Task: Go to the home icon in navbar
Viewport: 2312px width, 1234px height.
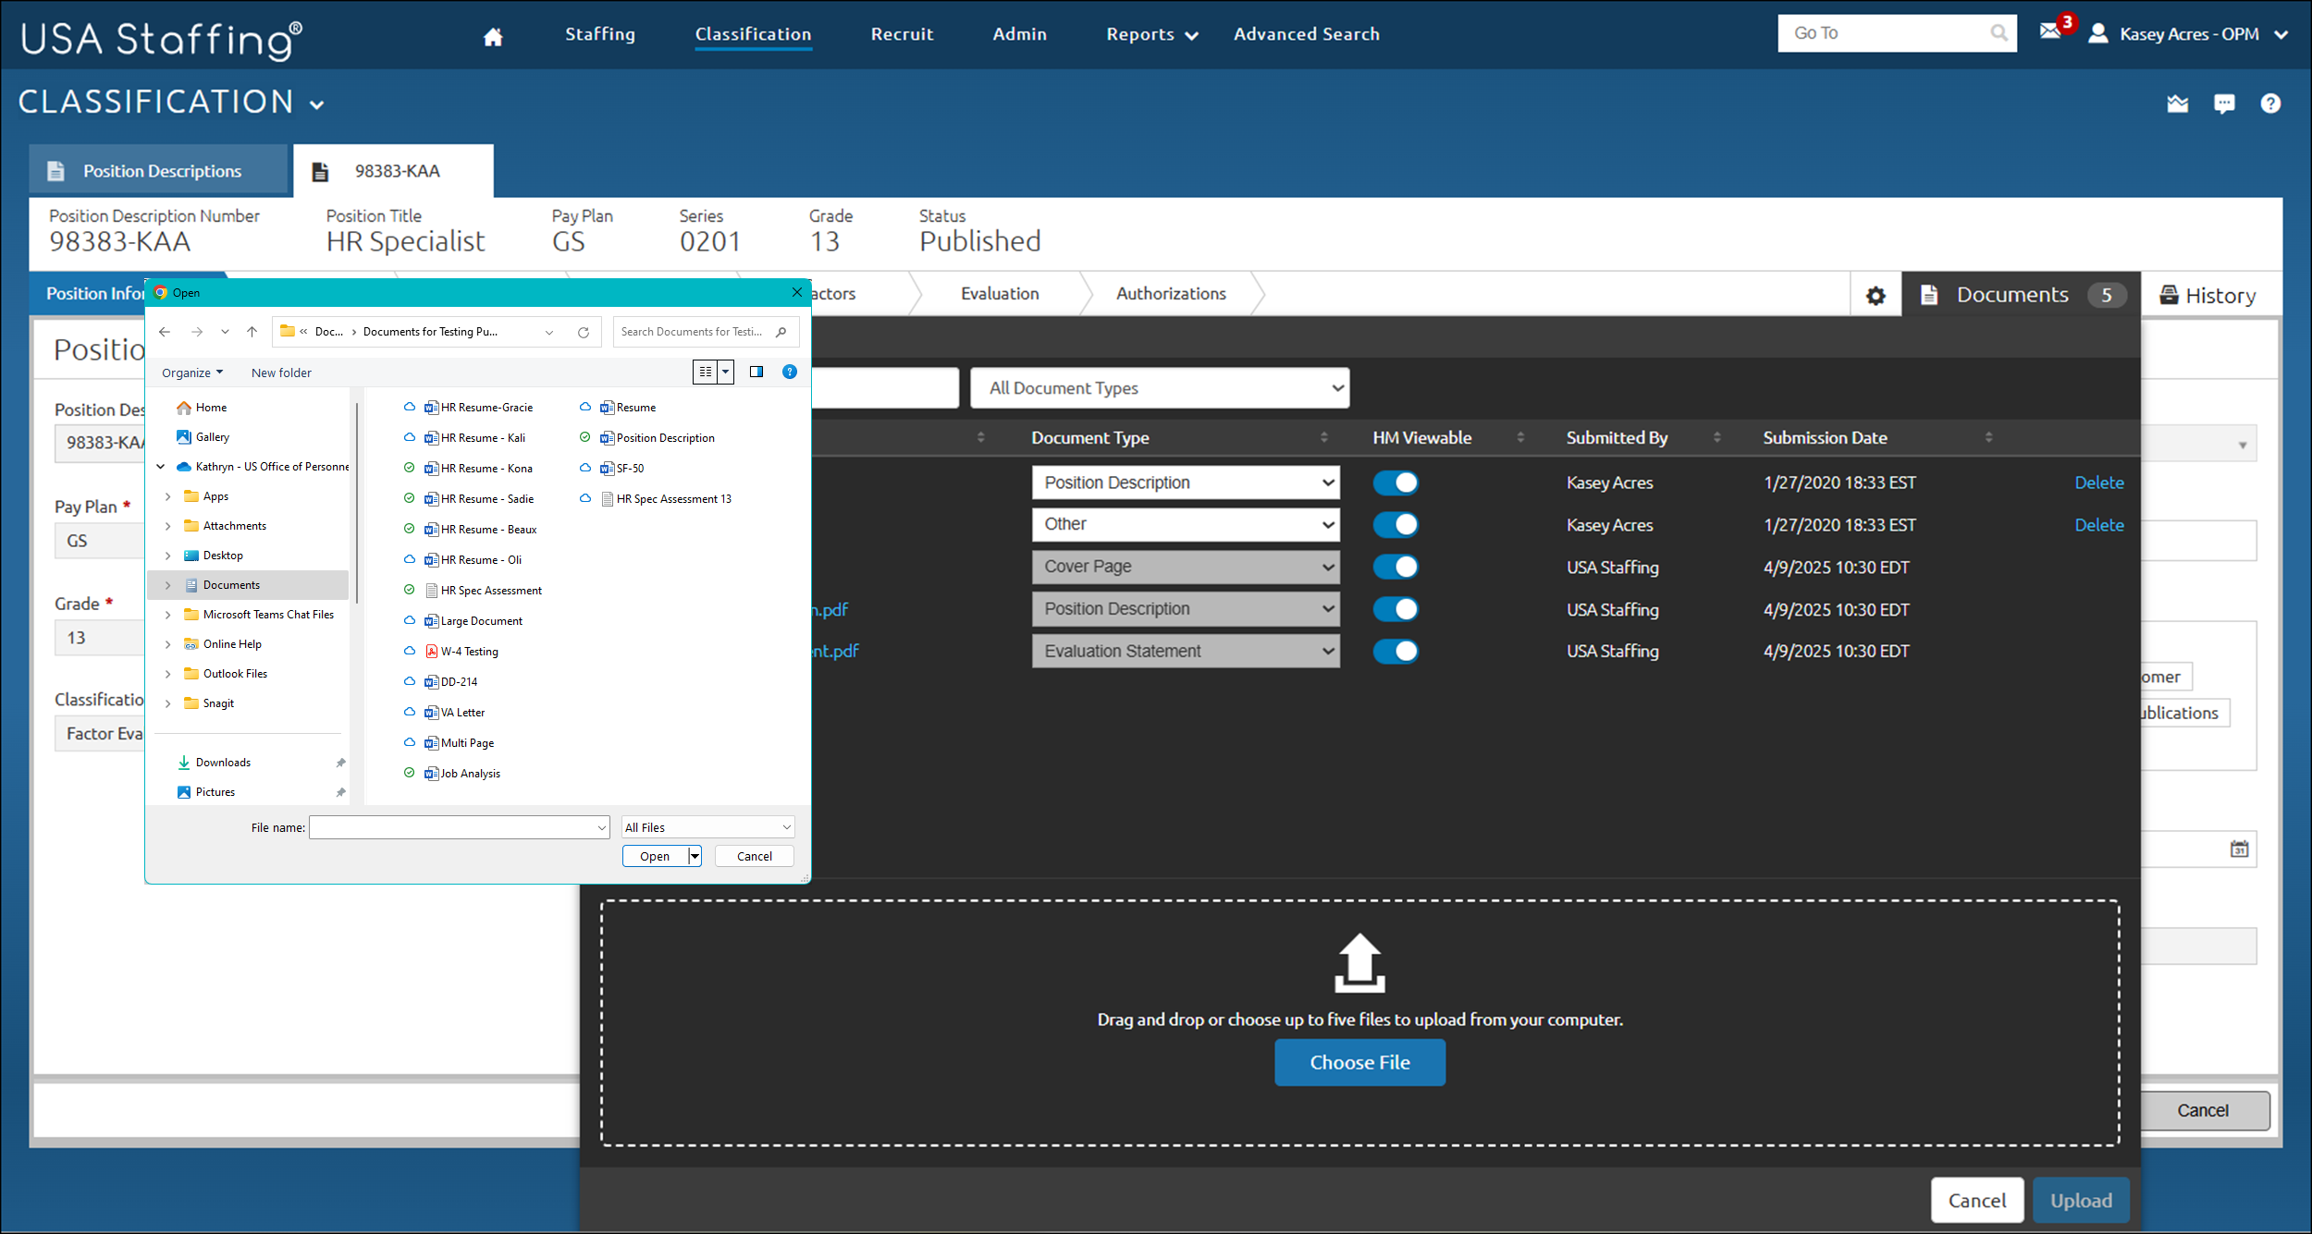Action: pyautogui.click(x=493, y=36)
